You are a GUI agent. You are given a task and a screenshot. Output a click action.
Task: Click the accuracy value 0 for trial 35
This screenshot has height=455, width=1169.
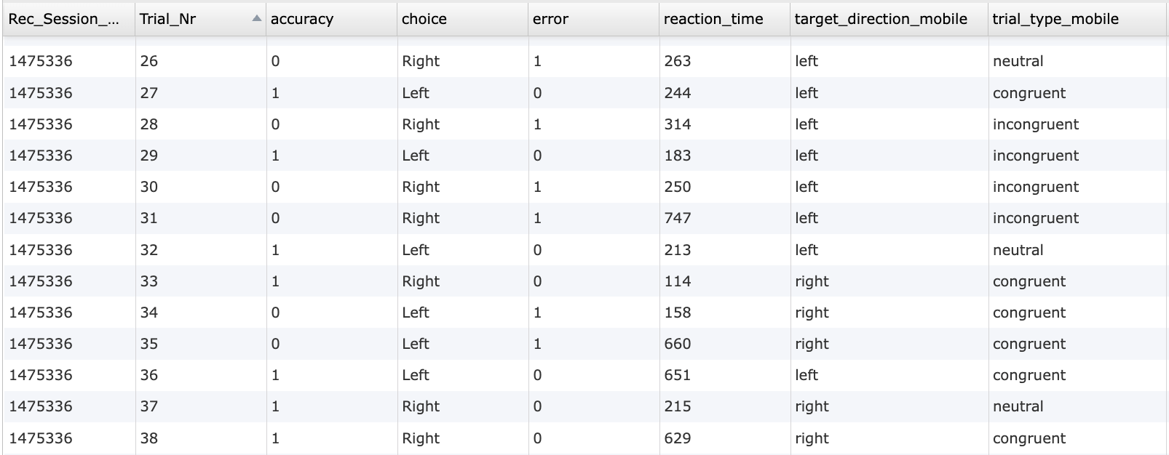pos(274,344)
